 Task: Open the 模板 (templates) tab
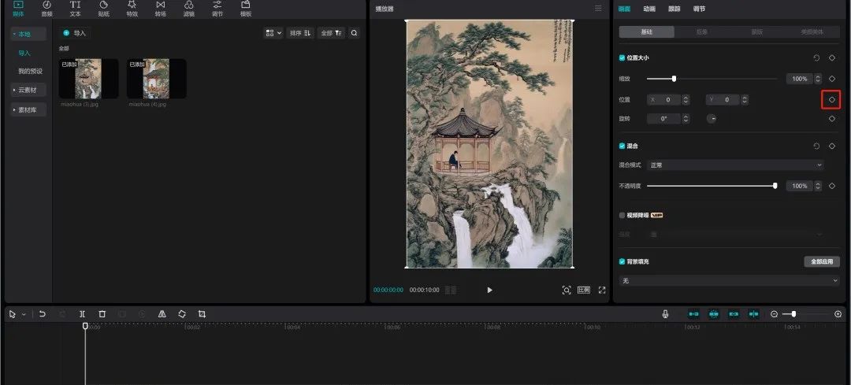(x=246, y=9)
